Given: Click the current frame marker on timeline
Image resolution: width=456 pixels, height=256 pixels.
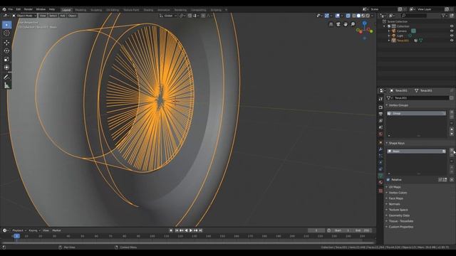Looking at the screenshot, I should point(16,236).
